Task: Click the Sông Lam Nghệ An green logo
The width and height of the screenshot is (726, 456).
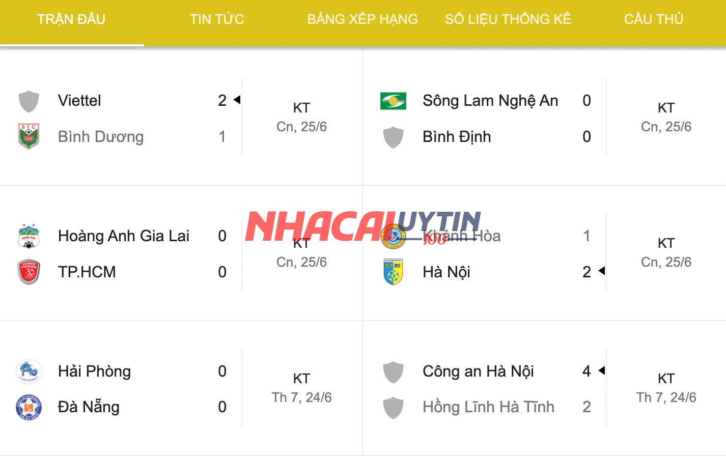Action: pos(393,100)
